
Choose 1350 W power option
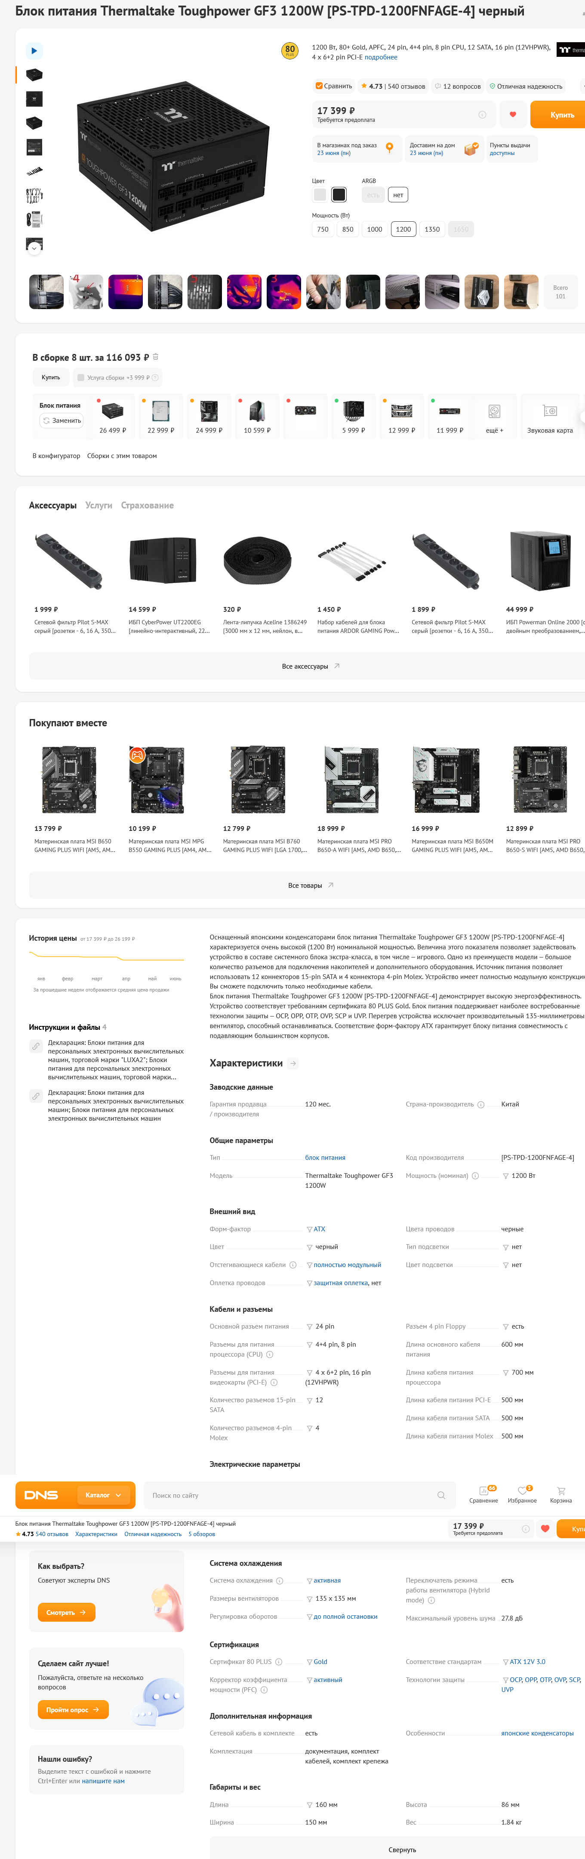coord(432,229)
